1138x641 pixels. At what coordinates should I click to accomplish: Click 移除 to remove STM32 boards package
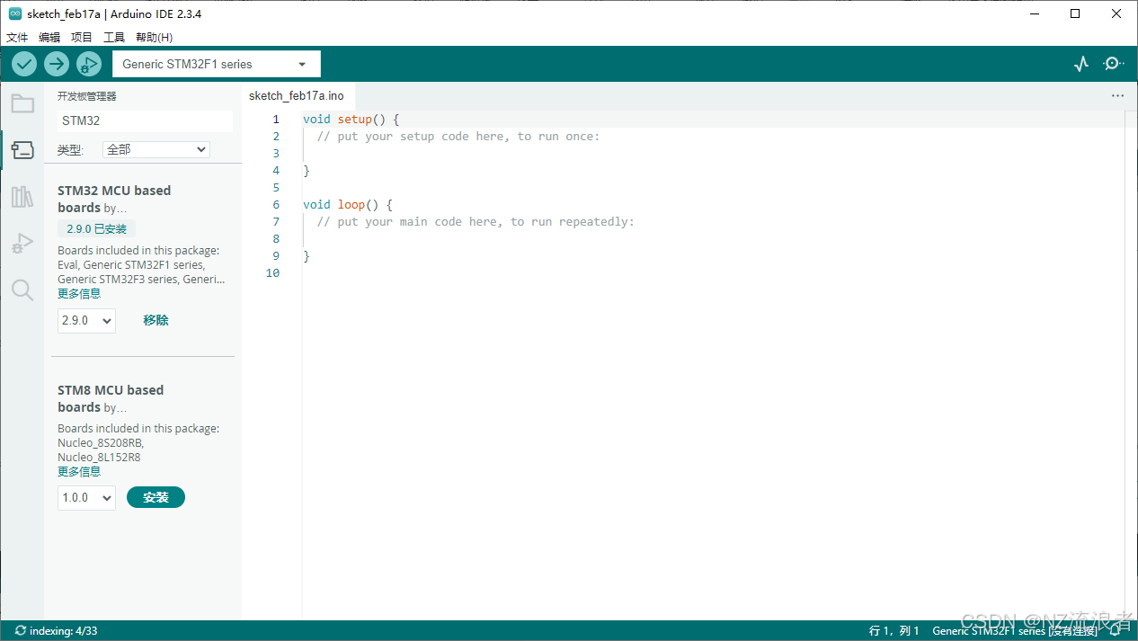coord(156,320)
